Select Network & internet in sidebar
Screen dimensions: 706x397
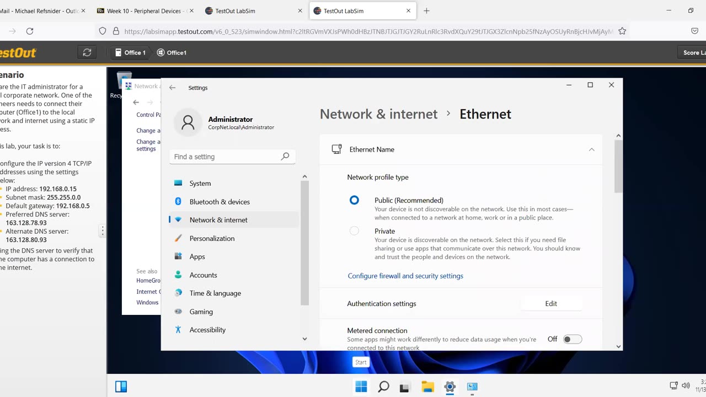click(x=234, y=220)
